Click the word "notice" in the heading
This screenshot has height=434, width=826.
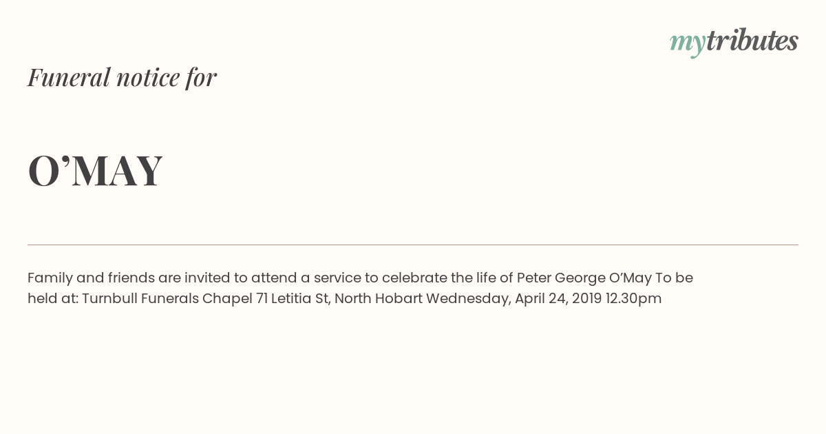(x=148, y=77)
